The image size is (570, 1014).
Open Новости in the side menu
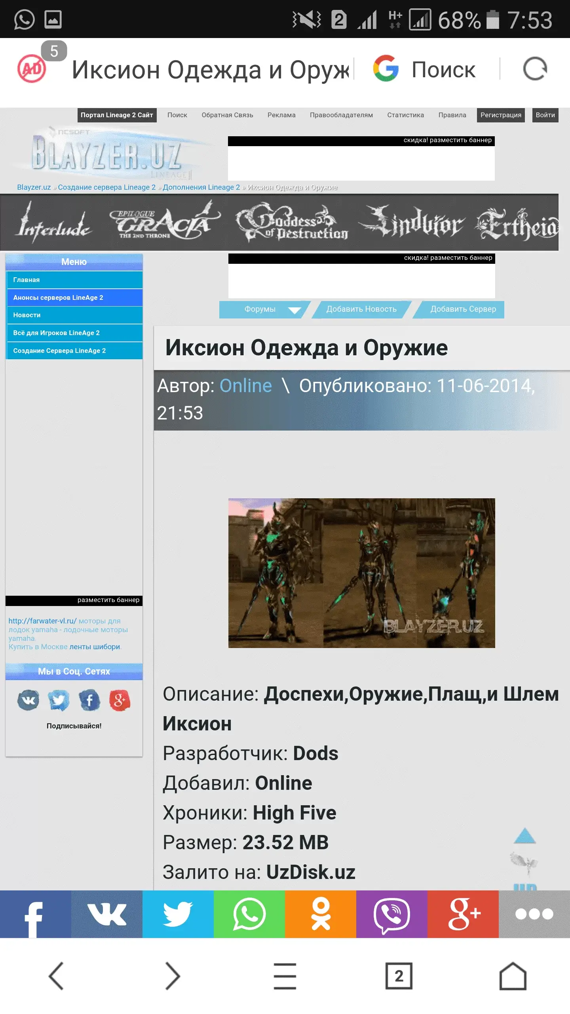pos(74,315)
